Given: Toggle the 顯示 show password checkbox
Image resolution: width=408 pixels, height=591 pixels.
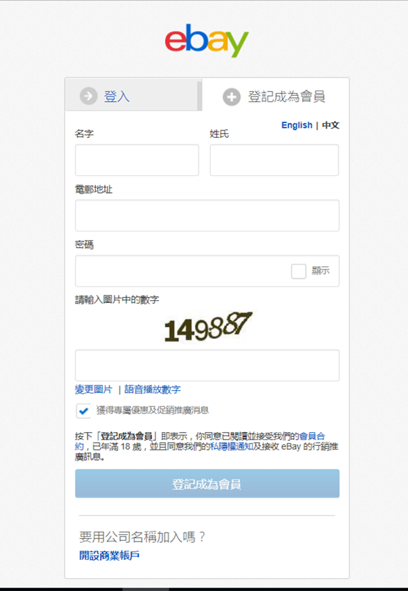Looking at the screenshot, I should (x=299, y=271).
